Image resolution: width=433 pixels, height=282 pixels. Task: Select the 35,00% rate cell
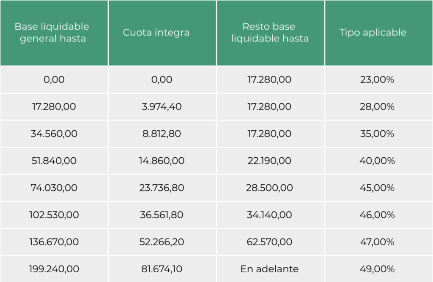pyautogui.click(x=378, y=134)
